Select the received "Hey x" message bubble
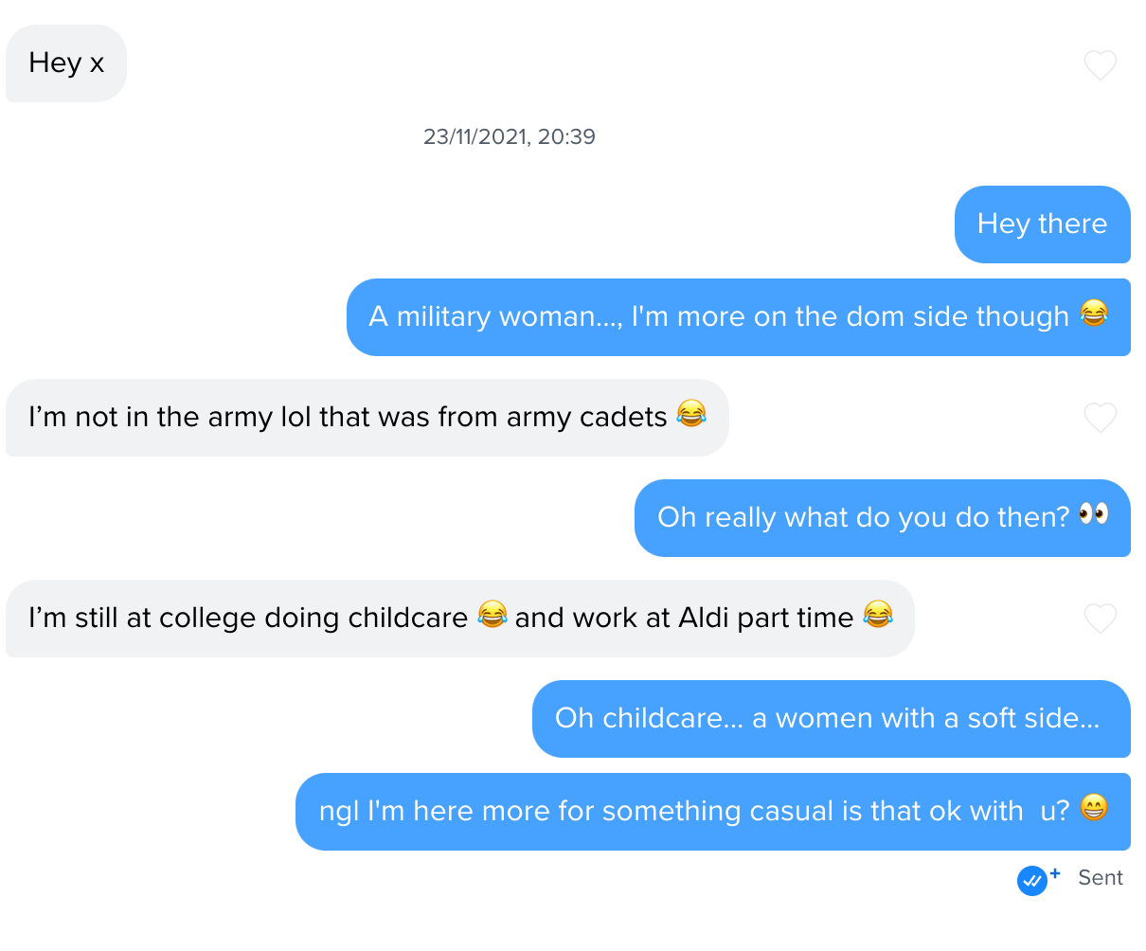 pyautogui.click(x=66, y=63)
